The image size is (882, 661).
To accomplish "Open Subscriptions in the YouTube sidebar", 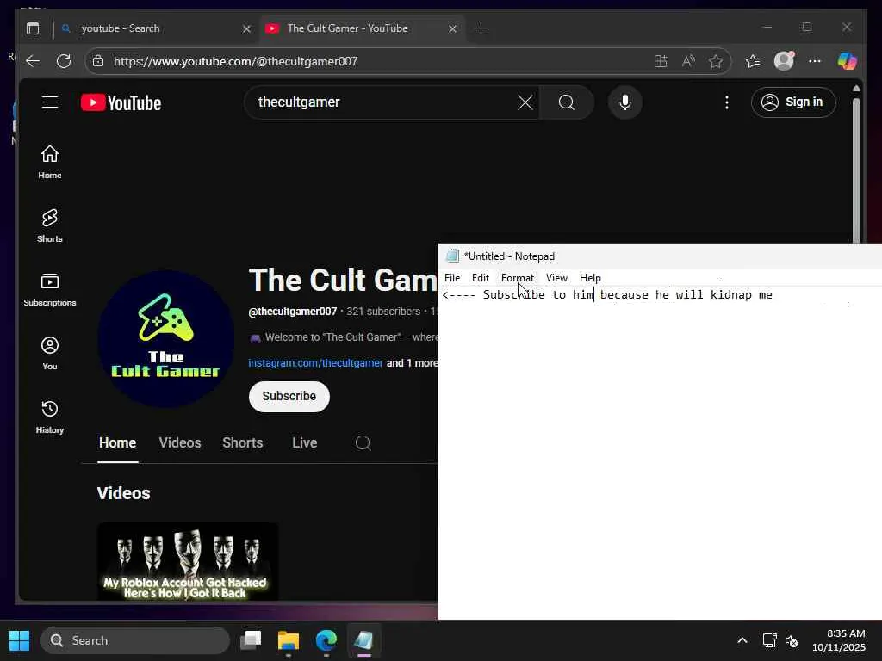I will point(49,289).
